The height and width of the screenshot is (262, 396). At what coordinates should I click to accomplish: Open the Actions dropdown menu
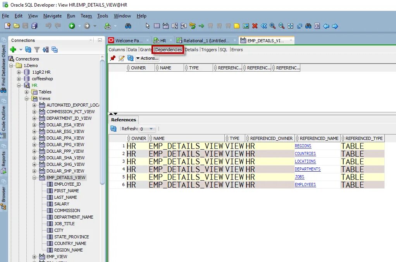pos(148,58)
